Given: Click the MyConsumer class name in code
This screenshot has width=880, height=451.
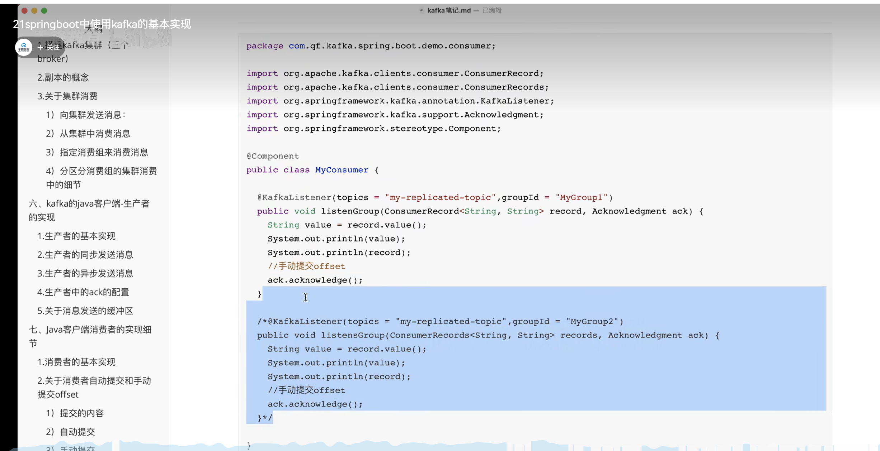Looking at the screenshot, I should pyautogui.click(x=342, y=170).
